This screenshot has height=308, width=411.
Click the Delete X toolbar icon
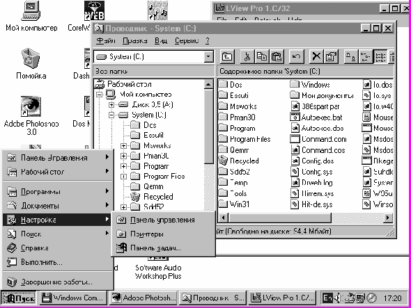(316, 56)
